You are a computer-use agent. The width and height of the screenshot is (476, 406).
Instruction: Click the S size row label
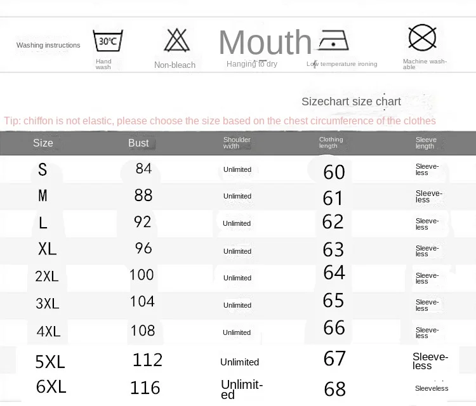pyautogui.click(x=43, y=169)
